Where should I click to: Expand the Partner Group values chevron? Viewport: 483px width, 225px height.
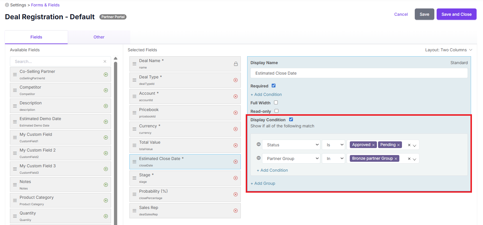pos(414,159)
